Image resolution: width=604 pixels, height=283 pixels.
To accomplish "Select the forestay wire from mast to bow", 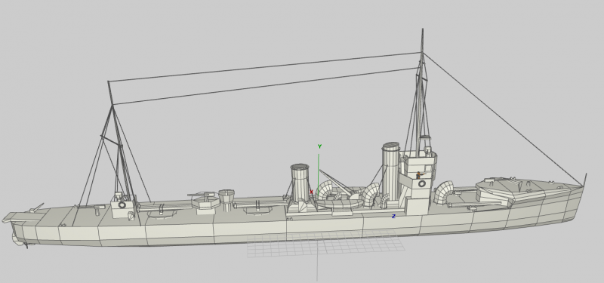I will click(503, 118).
